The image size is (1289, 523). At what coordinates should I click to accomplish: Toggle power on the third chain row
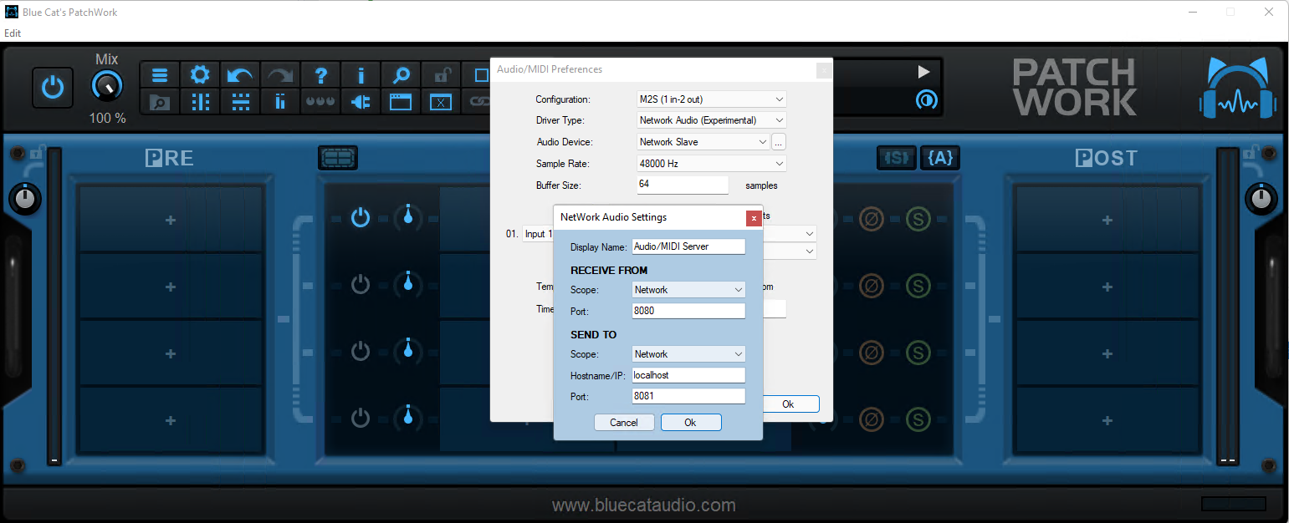[x=361, y=350]
